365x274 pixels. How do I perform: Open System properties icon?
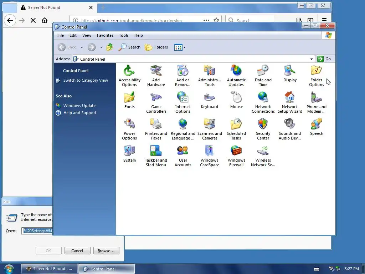point(129,154)
